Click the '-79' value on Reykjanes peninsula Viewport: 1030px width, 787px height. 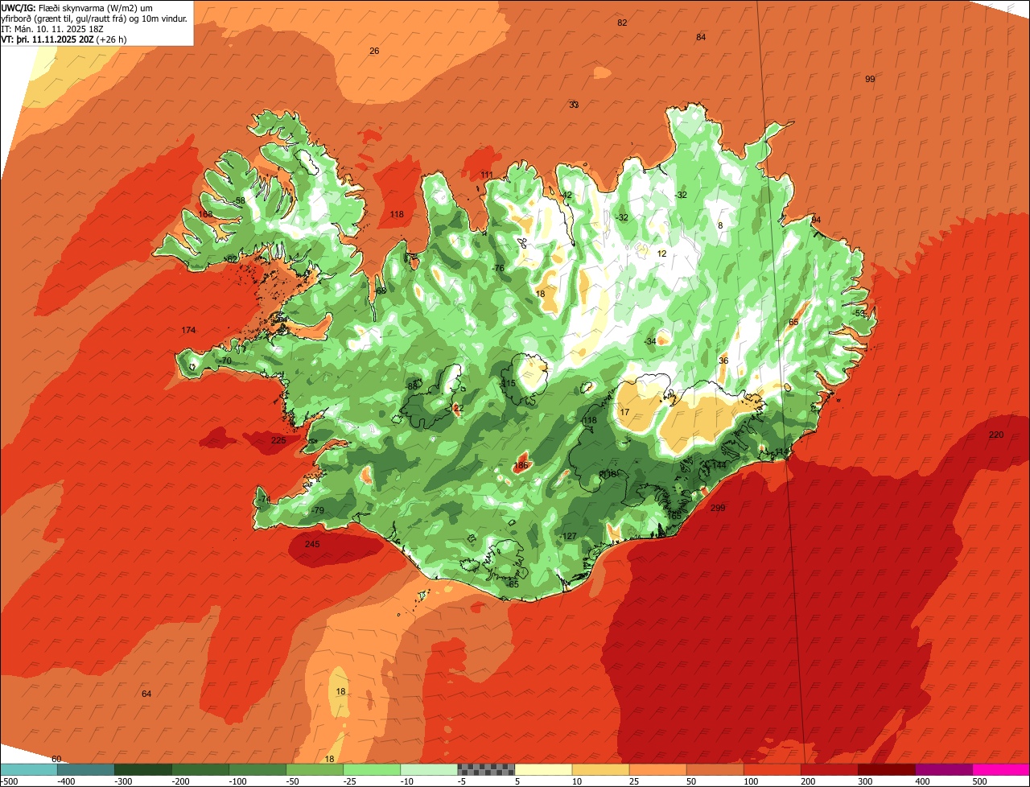point(317,510)
